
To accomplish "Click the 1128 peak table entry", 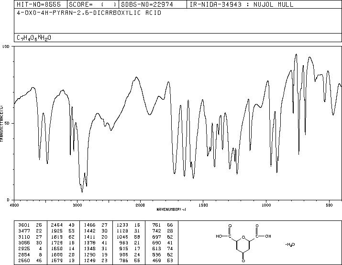I will pyautogui.click(x=128, y=231).
